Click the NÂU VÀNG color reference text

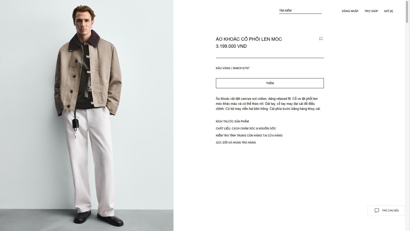coord(232,68)
